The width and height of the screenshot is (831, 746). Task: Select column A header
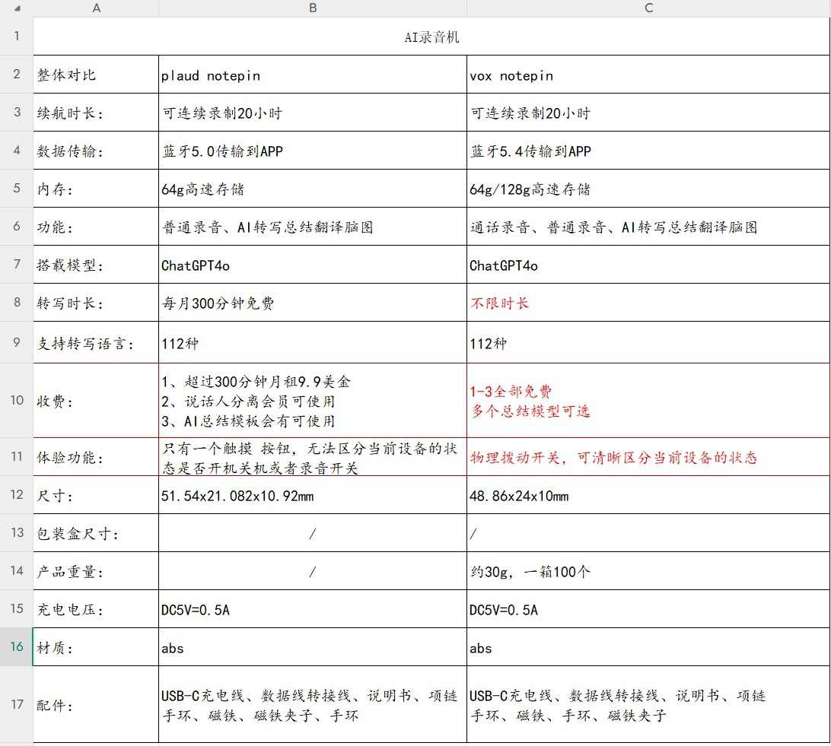coord(96,8)
